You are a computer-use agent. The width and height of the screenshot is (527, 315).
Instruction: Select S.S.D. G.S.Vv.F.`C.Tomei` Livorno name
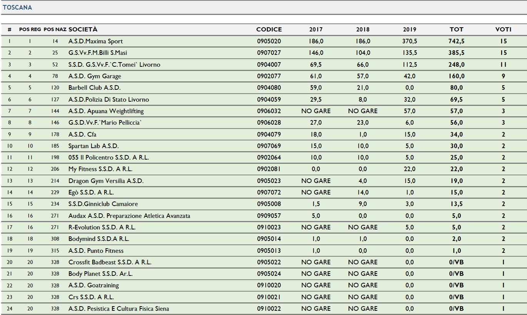click(114, 64)
